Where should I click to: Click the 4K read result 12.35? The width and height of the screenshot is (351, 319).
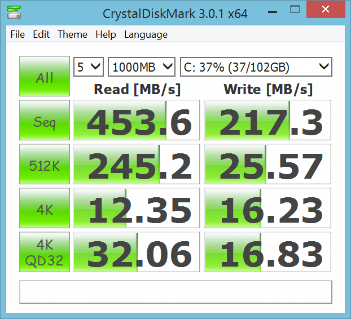click(137, 208)
